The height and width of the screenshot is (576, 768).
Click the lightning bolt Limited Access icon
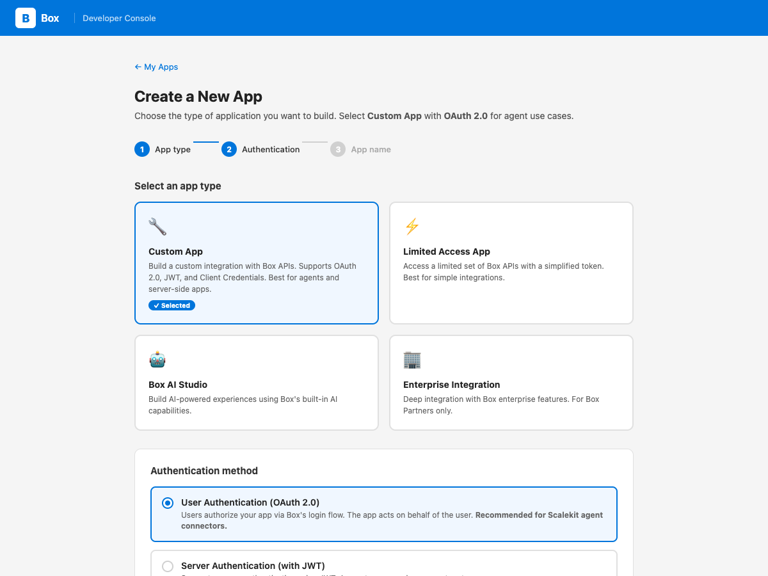pos(412,227)
